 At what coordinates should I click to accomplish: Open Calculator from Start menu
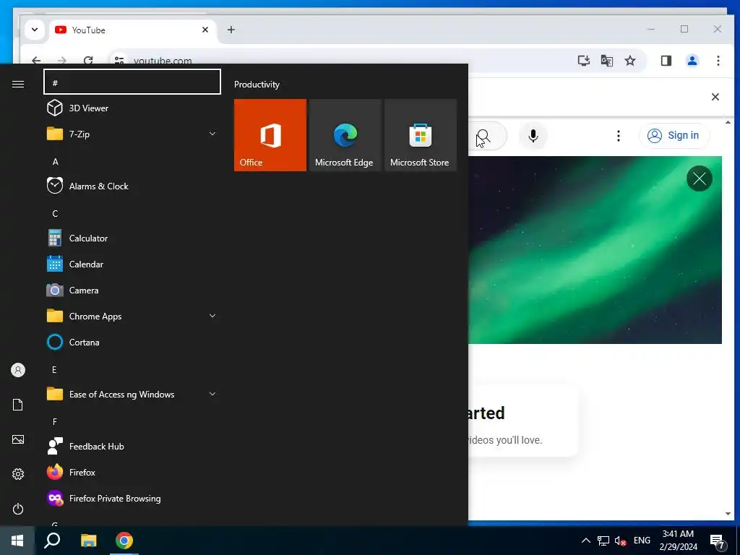[132, 238]
